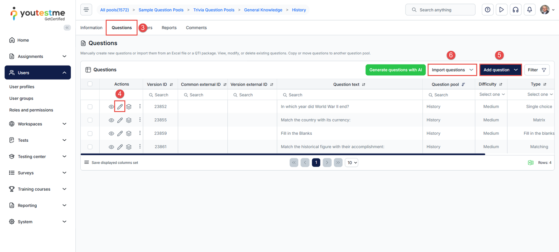Viewport: 559px width, 252px height.
Task: Open three-dot menu for question 23861
Action: click(140, 147)
